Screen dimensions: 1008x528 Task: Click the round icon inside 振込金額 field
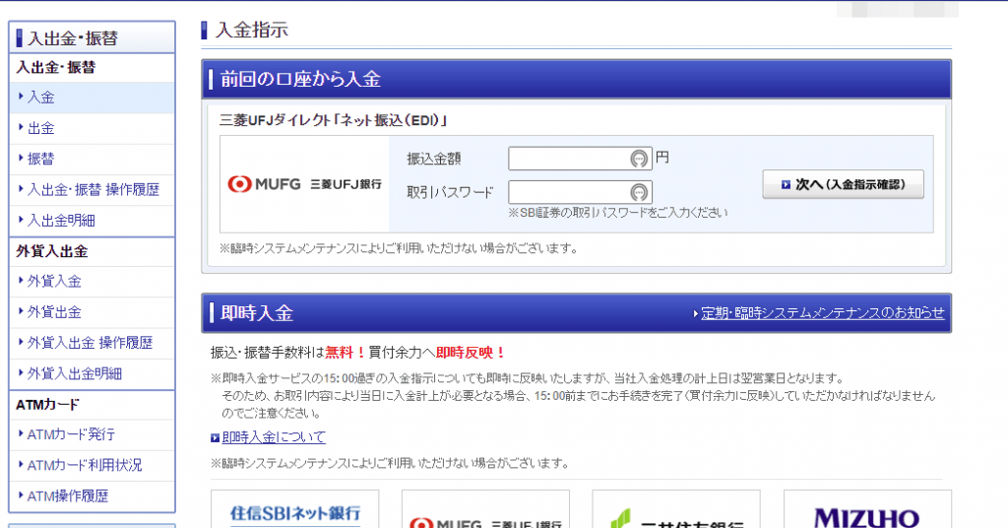(x=638, y=159)
